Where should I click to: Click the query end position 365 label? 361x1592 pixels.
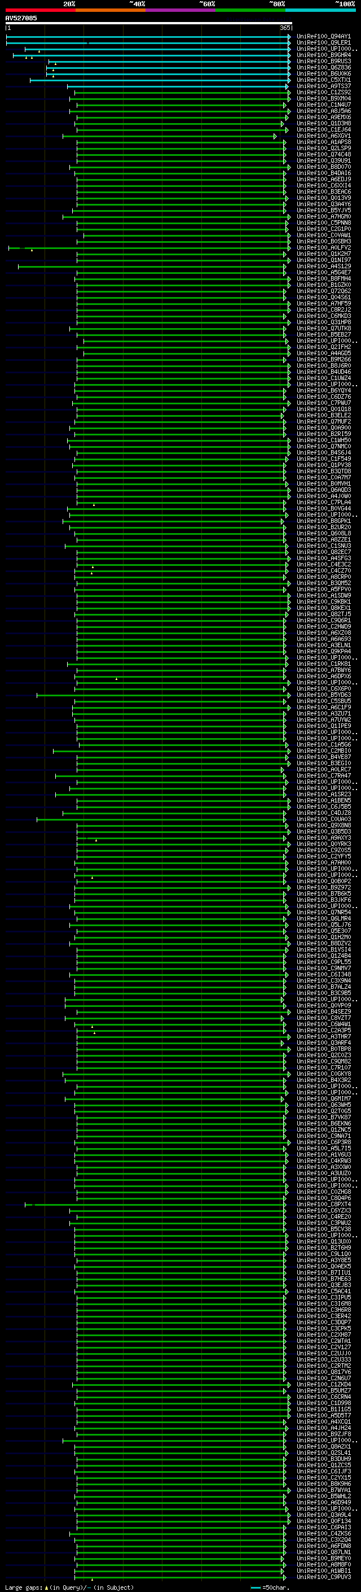(285, 28)
